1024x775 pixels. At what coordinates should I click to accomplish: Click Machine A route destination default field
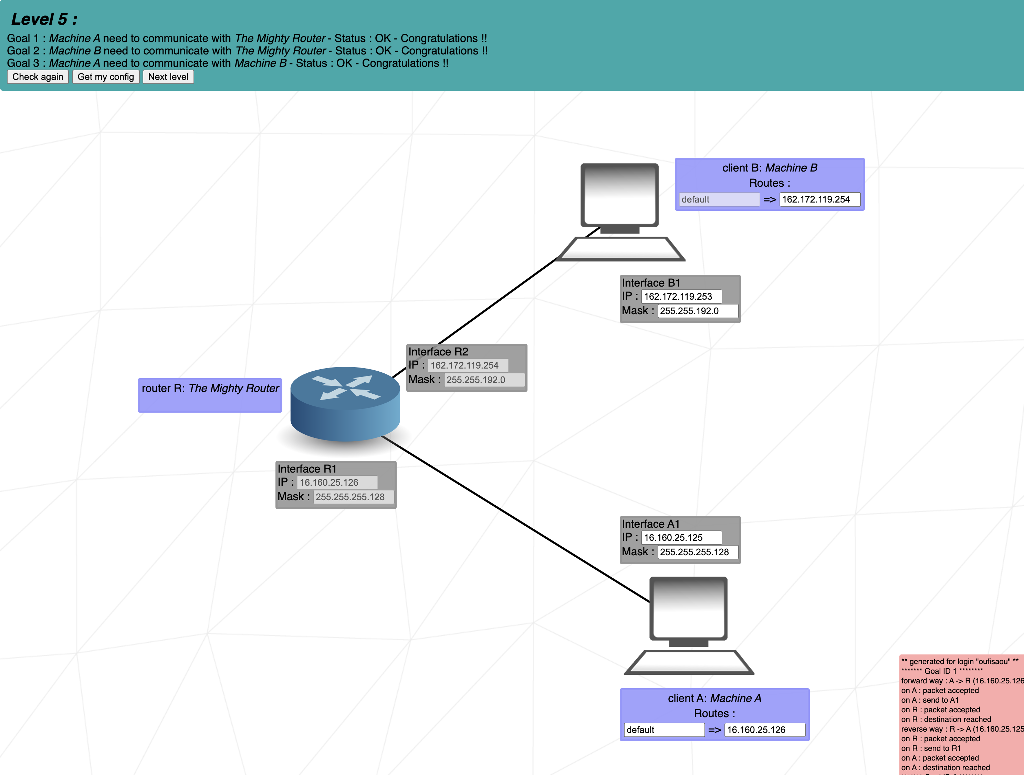click(664, 730)
